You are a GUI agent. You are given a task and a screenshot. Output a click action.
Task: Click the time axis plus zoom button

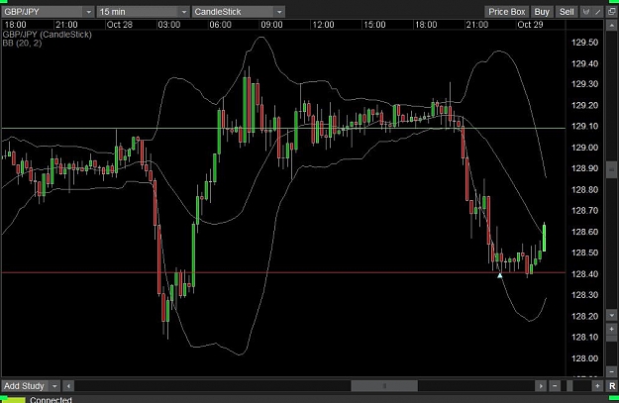coord(597,386)
